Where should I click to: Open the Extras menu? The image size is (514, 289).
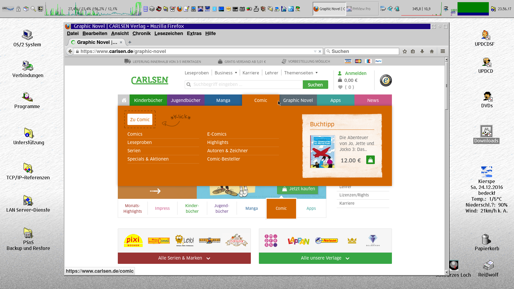194,33
